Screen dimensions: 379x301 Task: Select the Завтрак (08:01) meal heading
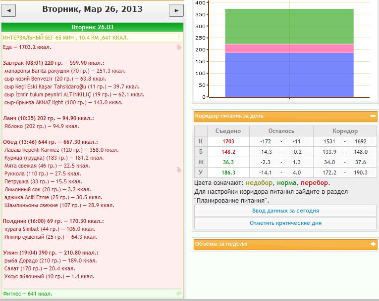[x=54, y=63]
